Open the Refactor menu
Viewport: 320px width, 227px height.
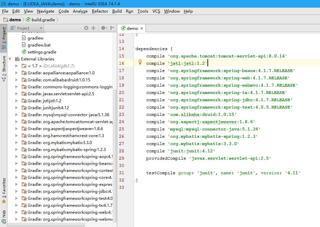pyautogui.click(x=100, y=11)
